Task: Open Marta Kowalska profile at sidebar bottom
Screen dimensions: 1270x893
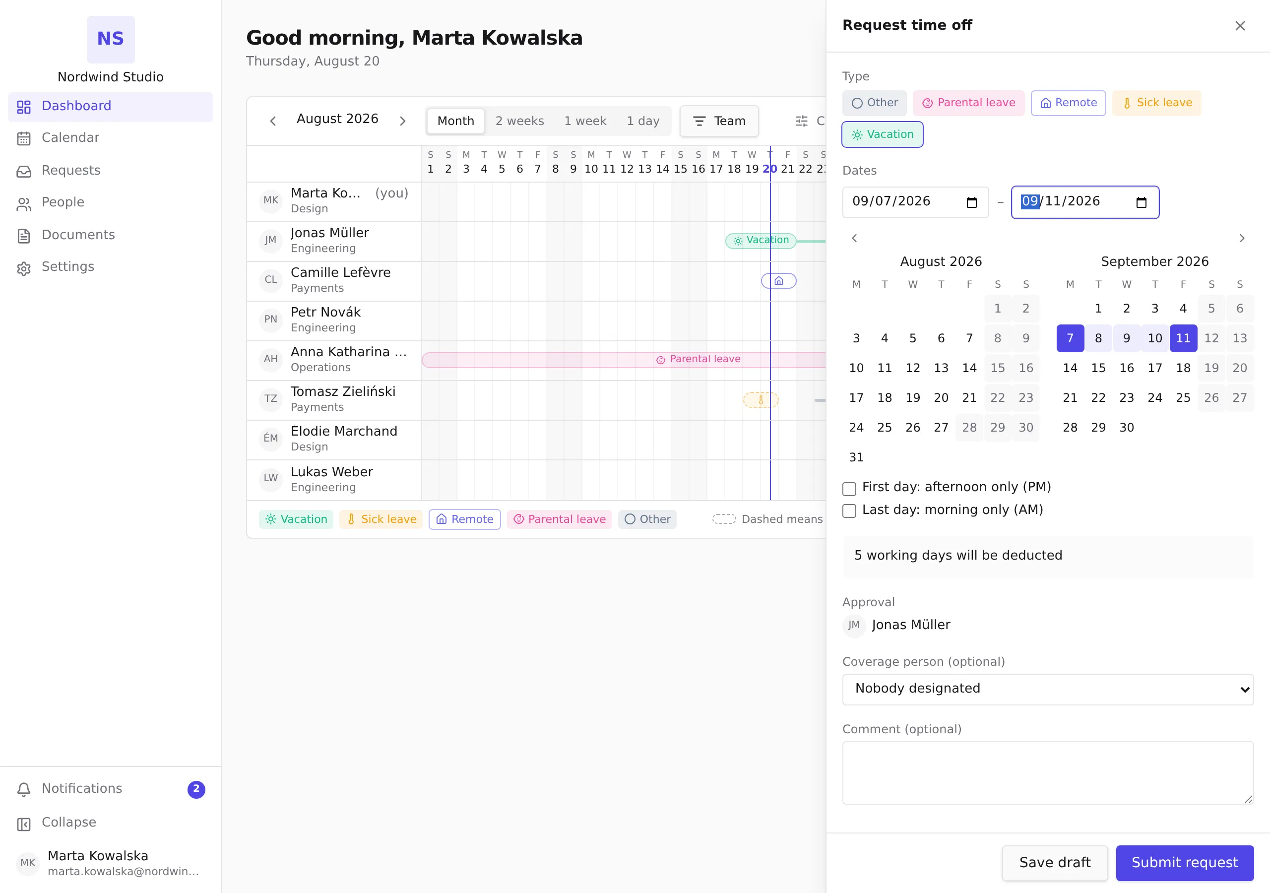Action: coord(111,863)
